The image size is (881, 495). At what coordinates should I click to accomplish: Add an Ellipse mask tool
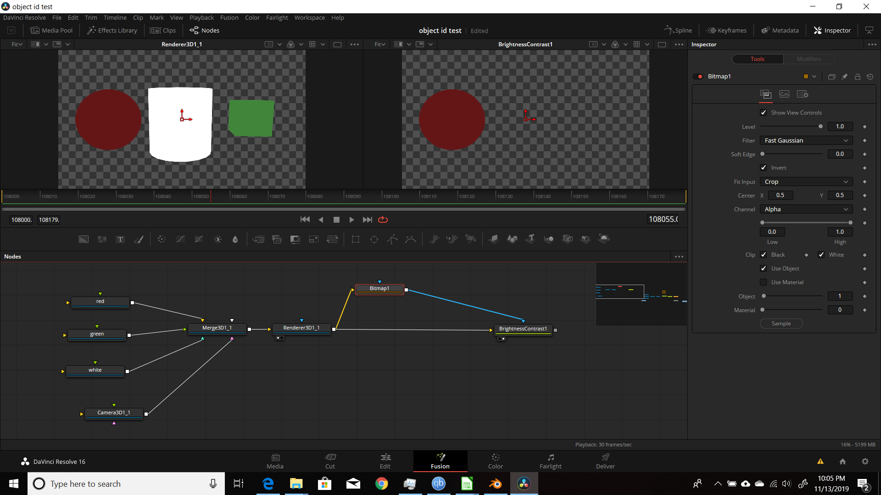coord(374,239)
